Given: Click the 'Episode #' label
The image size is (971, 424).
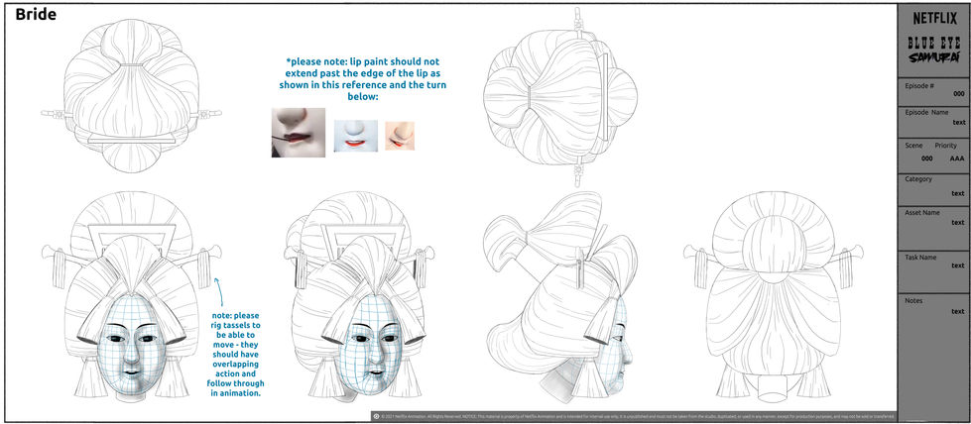Looking at the screenshot, I should [x=919, y=86].
